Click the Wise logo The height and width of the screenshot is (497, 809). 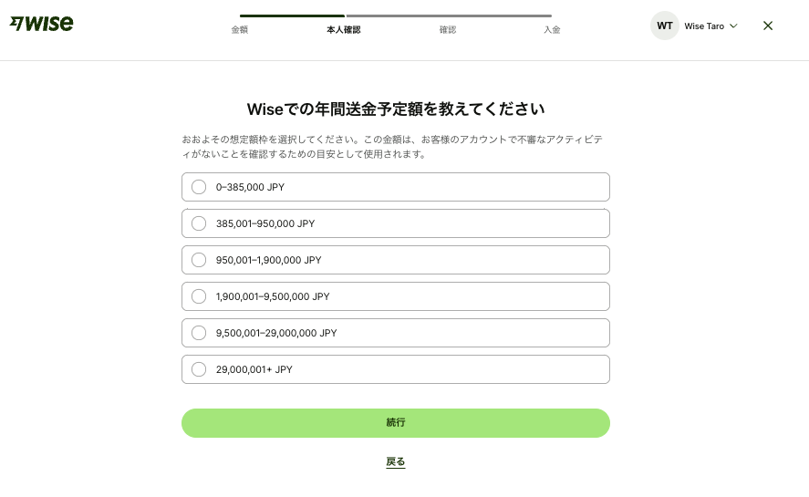[x=41, y=25]
